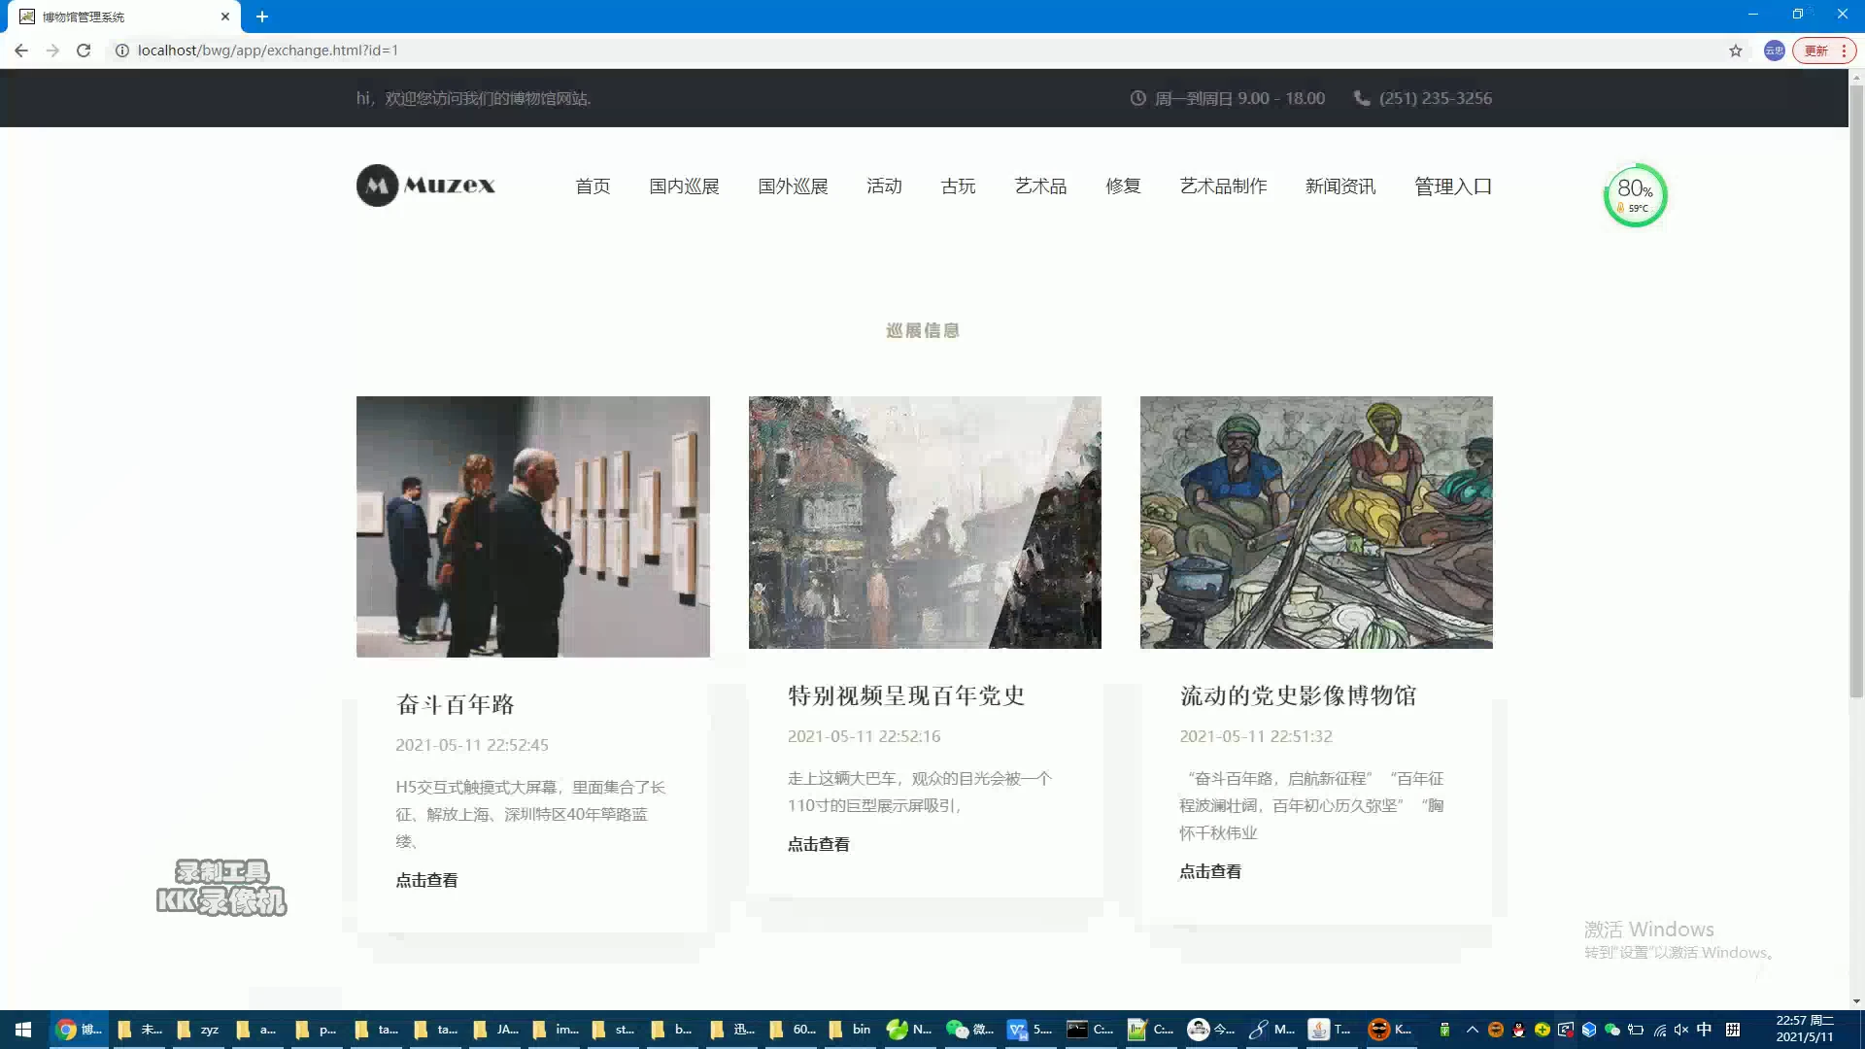The width and height of the screenshot is (1865, 1049).
Task: Click the phone icon in top bar
Action: tap(1362, 98)
